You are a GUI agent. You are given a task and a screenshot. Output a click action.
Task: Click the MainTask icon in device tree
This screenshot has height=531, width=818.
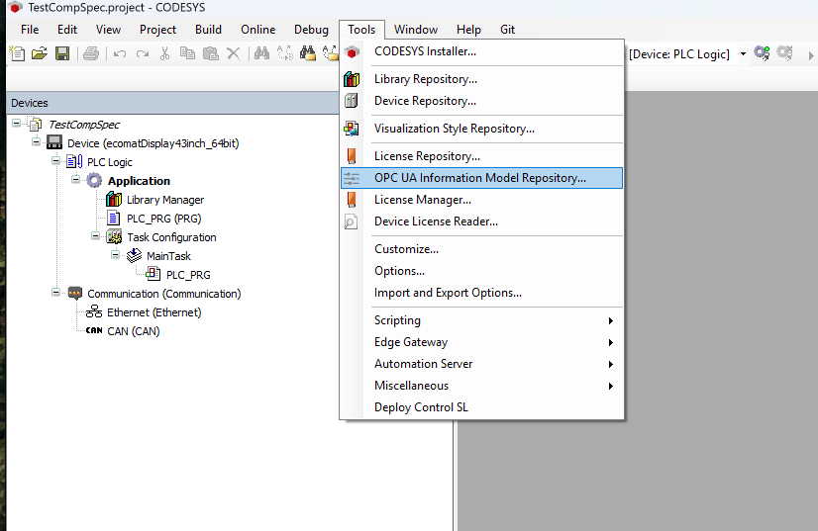[x=134, y=255]
